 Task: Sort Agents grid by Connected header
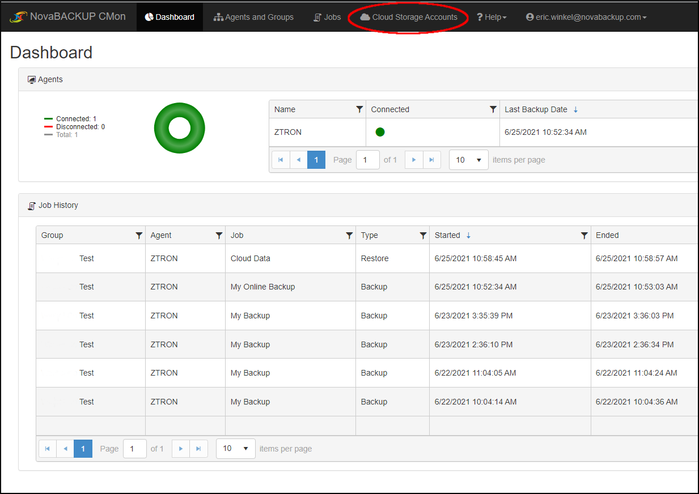390,109
